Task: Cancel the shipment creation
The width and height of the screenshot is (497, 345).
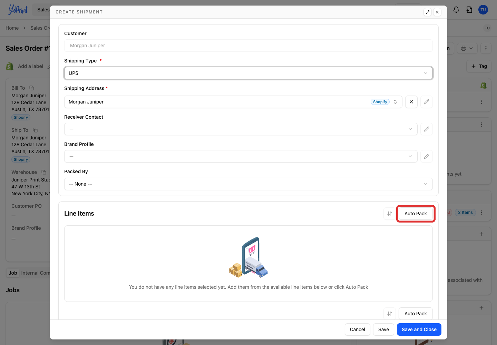Action: (x=358, y=329)
